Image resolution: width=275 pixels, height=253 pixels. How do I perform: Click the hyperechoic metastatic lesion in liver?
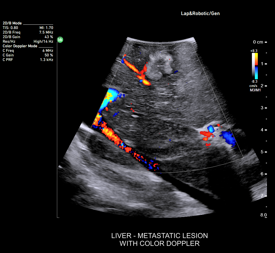point(160,67)
